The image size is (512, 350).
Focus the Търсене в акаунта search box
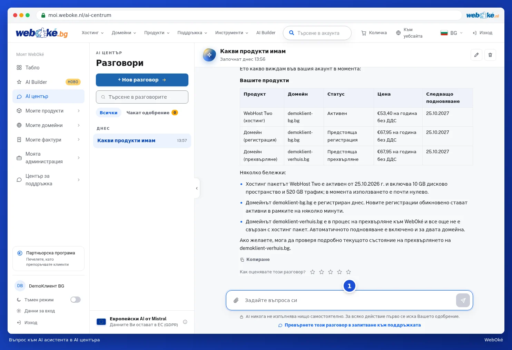[317, 33]
